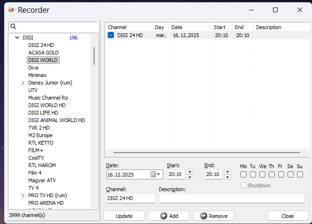Image resolution: width=312 pixels, height=224 pixels.
Task: Enable the Mo weekday checkbox
Action: (x=243, y=175)
